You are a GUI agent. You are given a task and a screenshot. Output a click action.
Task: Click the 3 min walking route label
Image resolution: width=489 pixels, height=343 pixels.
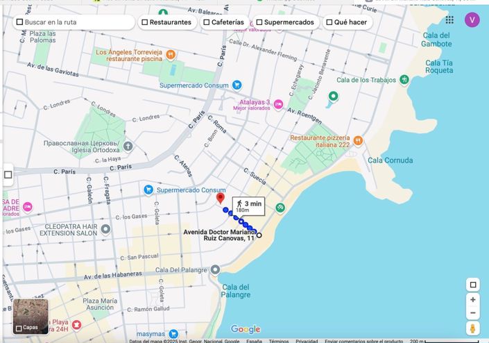(248, 206)
